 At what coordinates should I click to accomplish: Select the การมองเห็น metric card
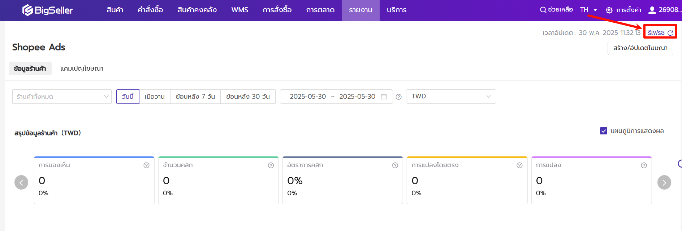click(x=94, y=180)
